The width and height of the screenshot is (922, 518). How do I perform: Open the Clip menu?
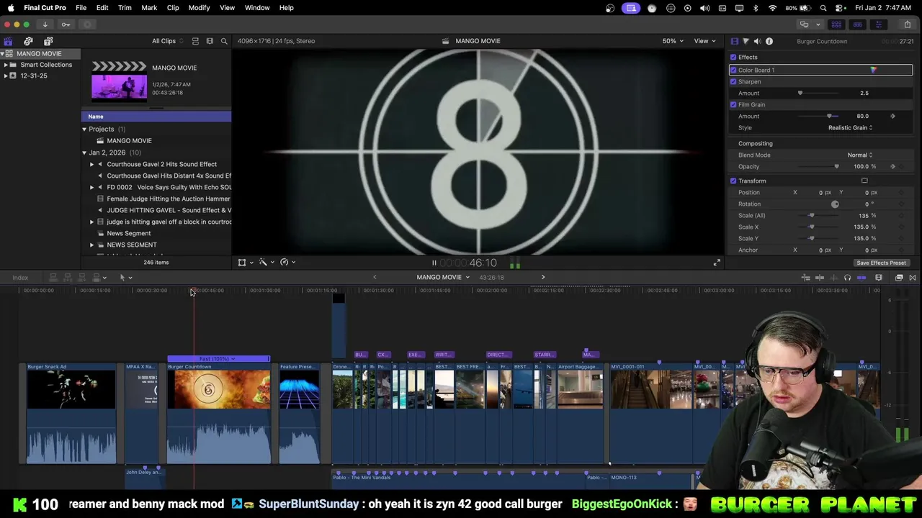click(173, 8)
